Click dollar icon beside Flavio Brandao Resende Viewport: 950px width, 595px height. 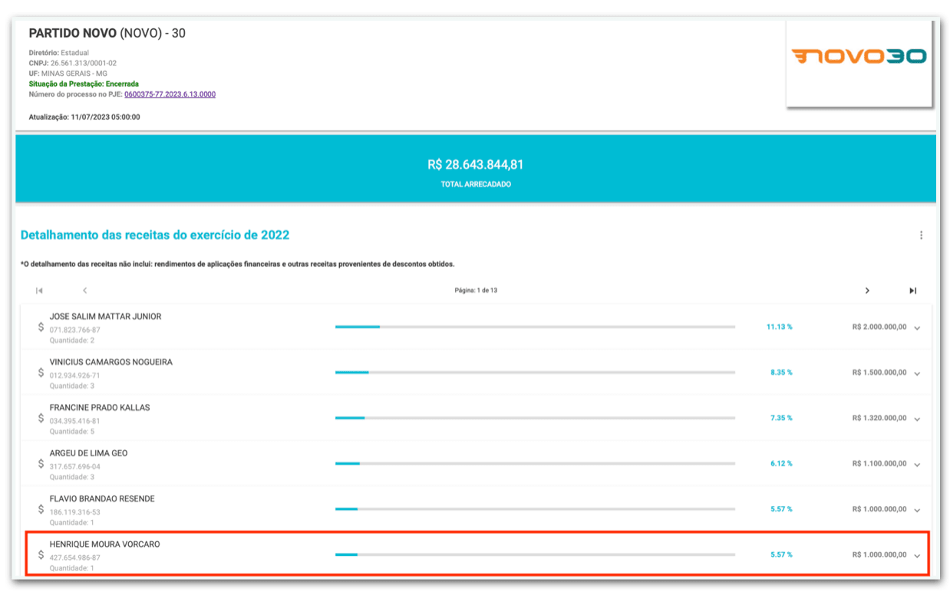coord(41,509)
